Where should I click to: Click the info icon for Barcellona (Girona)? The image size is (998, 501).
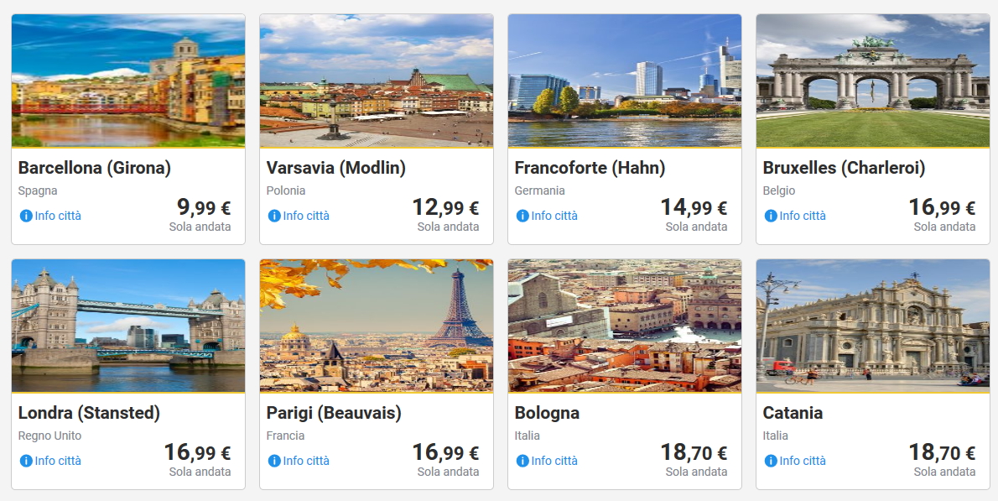(x=26, y=216)
